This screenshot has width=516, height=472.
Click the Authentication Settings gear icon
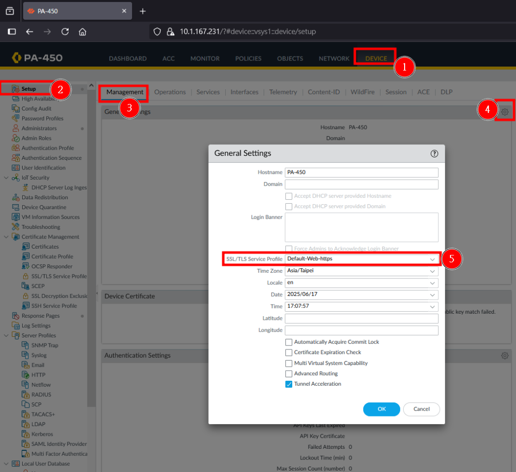(505, 356)
